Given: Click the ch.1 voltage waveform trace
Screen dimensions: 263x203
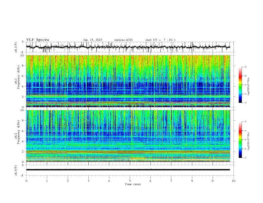Looking at the screenshot, I should point(128,47).
